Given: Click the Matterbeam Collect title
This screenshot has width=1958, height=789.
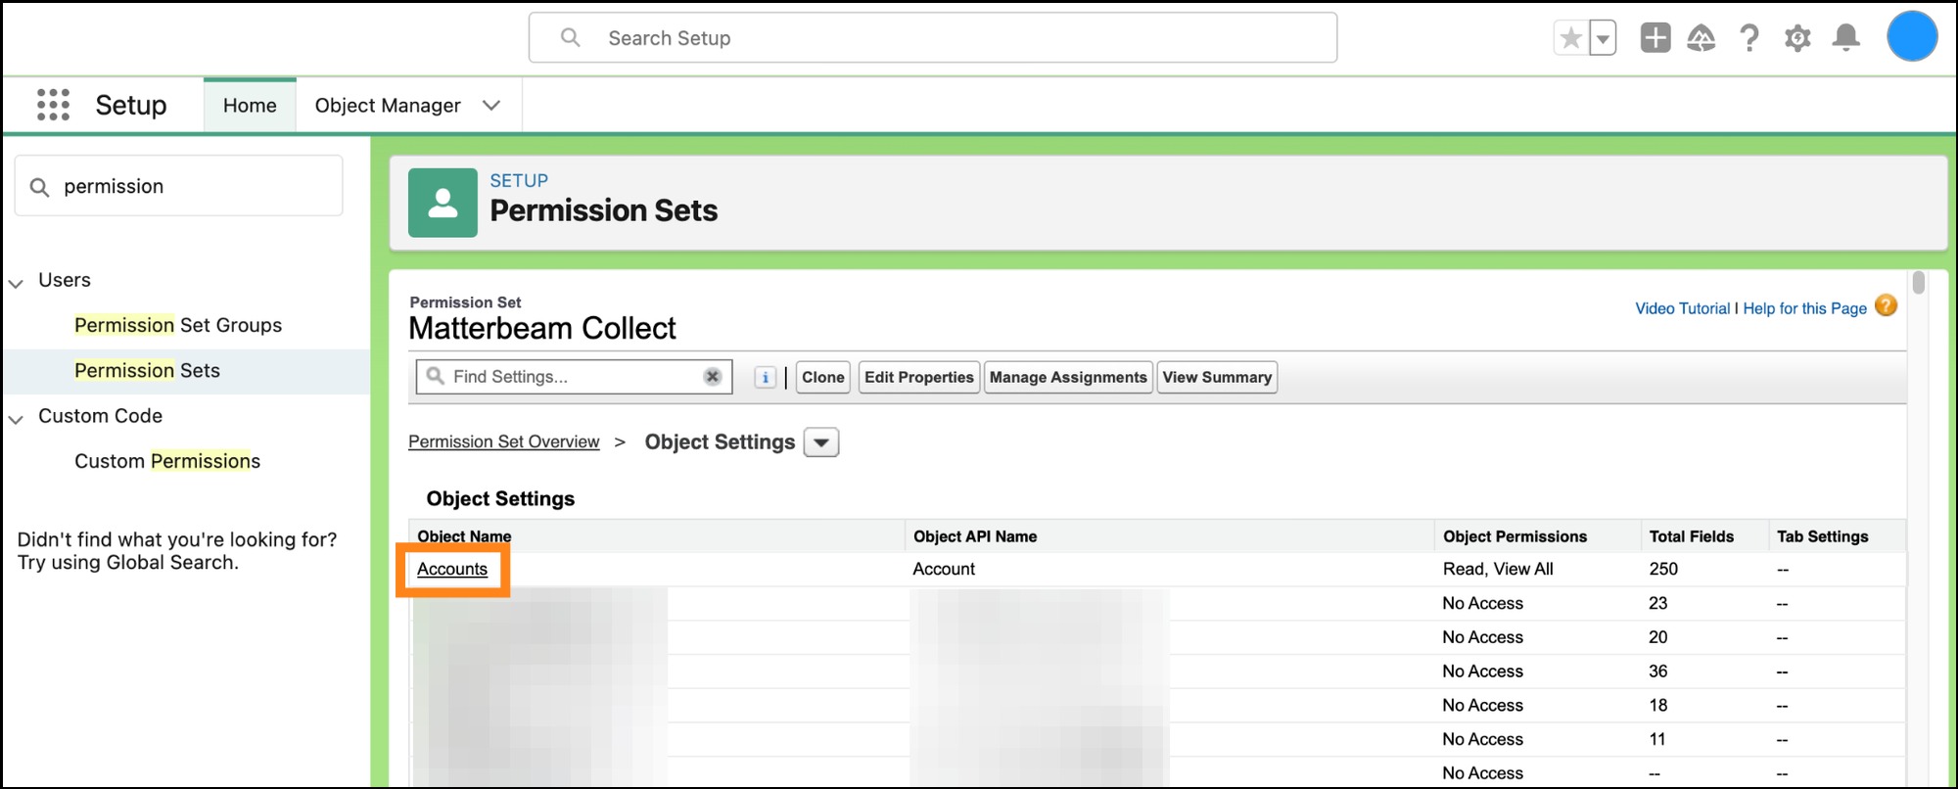Looking at the screenshot, I should (x=542, y=328).
